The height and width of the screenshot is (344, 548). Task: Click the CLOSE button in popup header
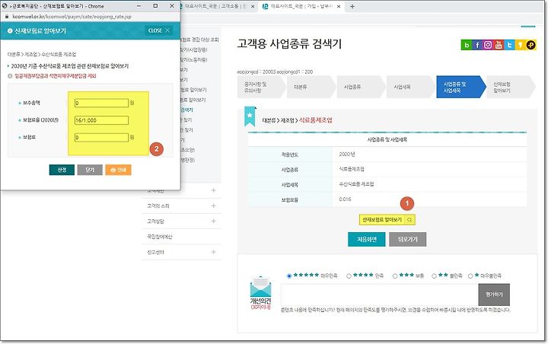(x=158, y=30)
